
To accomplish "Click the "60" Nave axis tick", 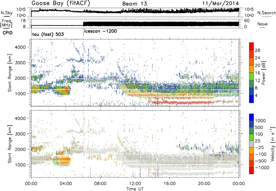I will coord(247,21).
